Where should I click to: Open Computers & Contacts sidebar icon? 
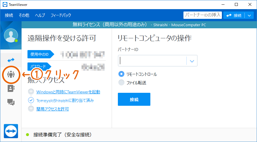click(11, 88)
